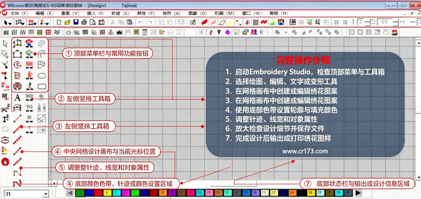Click the Redo arrow icon
This screenshot has width=421, height=199.
tap(150, 22)
